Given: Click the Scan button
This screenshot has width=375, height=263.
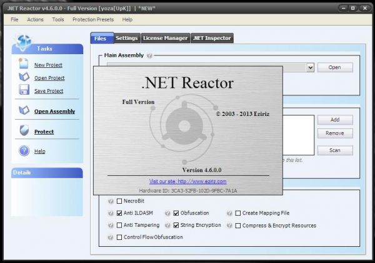Looking at the screenshot, I should (335, 150).
